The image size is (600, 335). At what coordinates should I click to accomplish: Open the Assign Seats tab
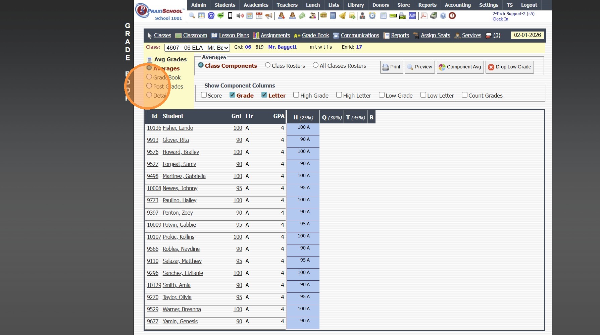pyautogui.click(x=436, y=36)
